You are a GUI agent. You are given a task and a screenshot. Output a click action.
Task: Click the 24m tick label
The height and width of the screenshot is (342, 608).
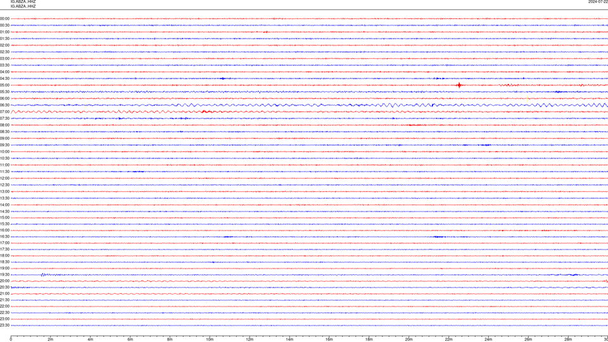point(488,339)
